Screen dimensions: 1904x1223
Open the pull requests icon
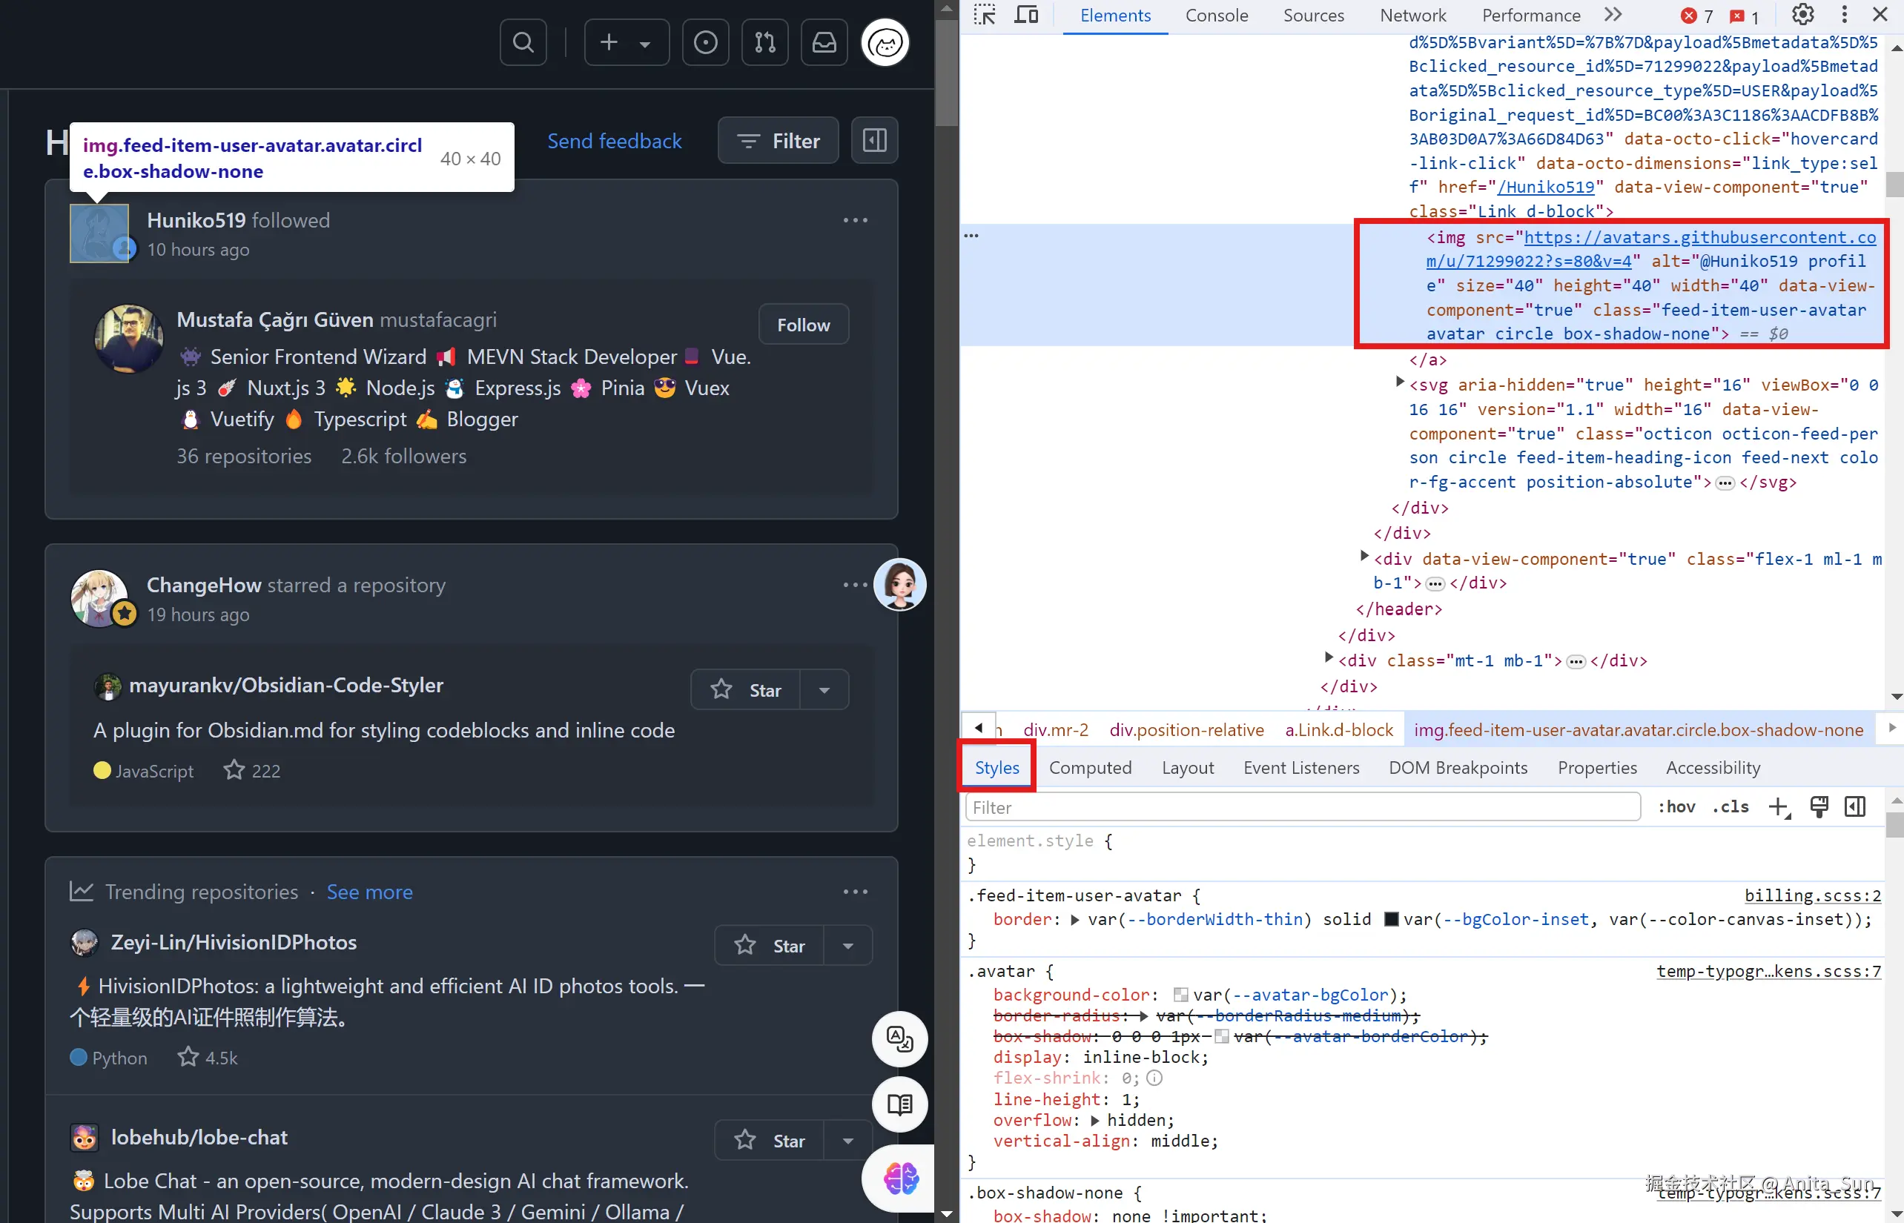click(764, 42)
